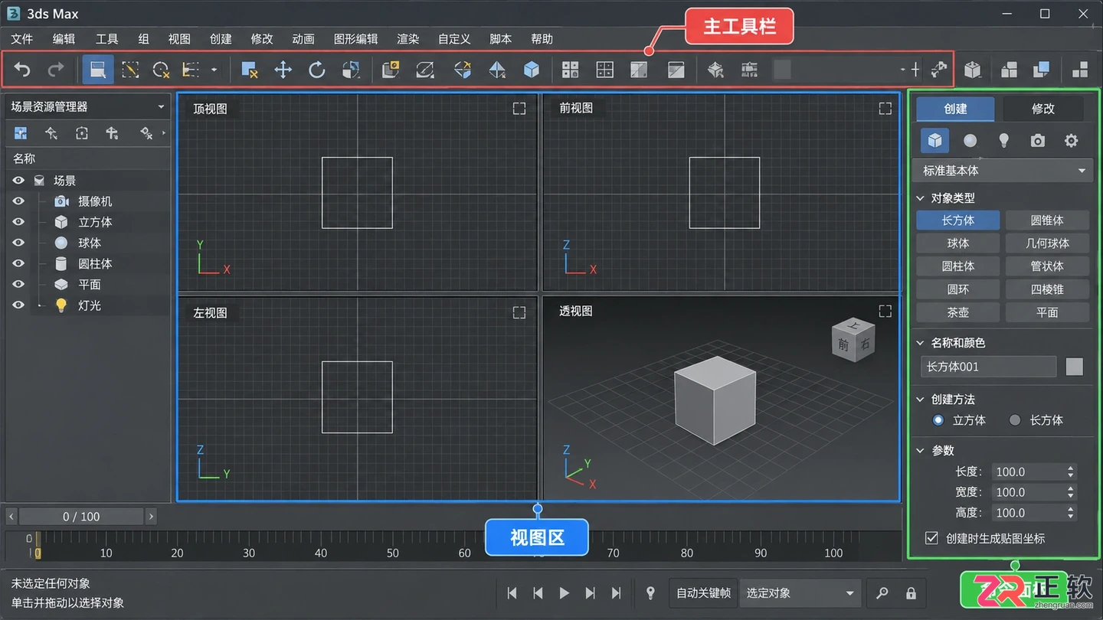Click the 几何球体 button

[x=1047, y=243]
